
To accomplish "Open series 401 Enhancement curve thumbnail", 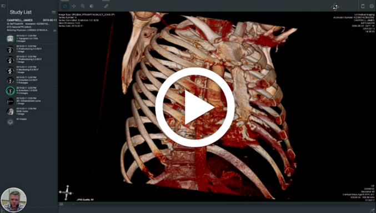I will click(x=10, y=101).
